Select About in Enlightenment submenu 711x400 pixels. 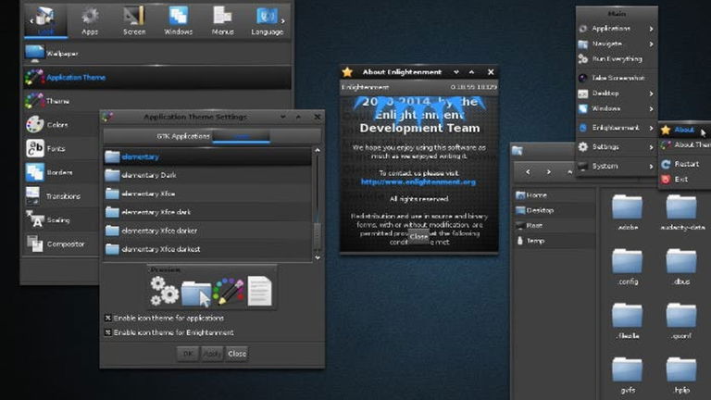(685, 130)
